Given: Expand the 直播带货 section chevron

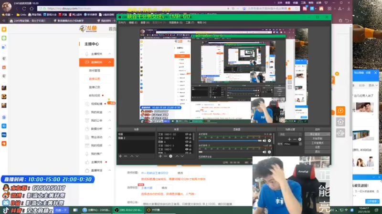Looking at the screenshot, I should tap(110, 170).
